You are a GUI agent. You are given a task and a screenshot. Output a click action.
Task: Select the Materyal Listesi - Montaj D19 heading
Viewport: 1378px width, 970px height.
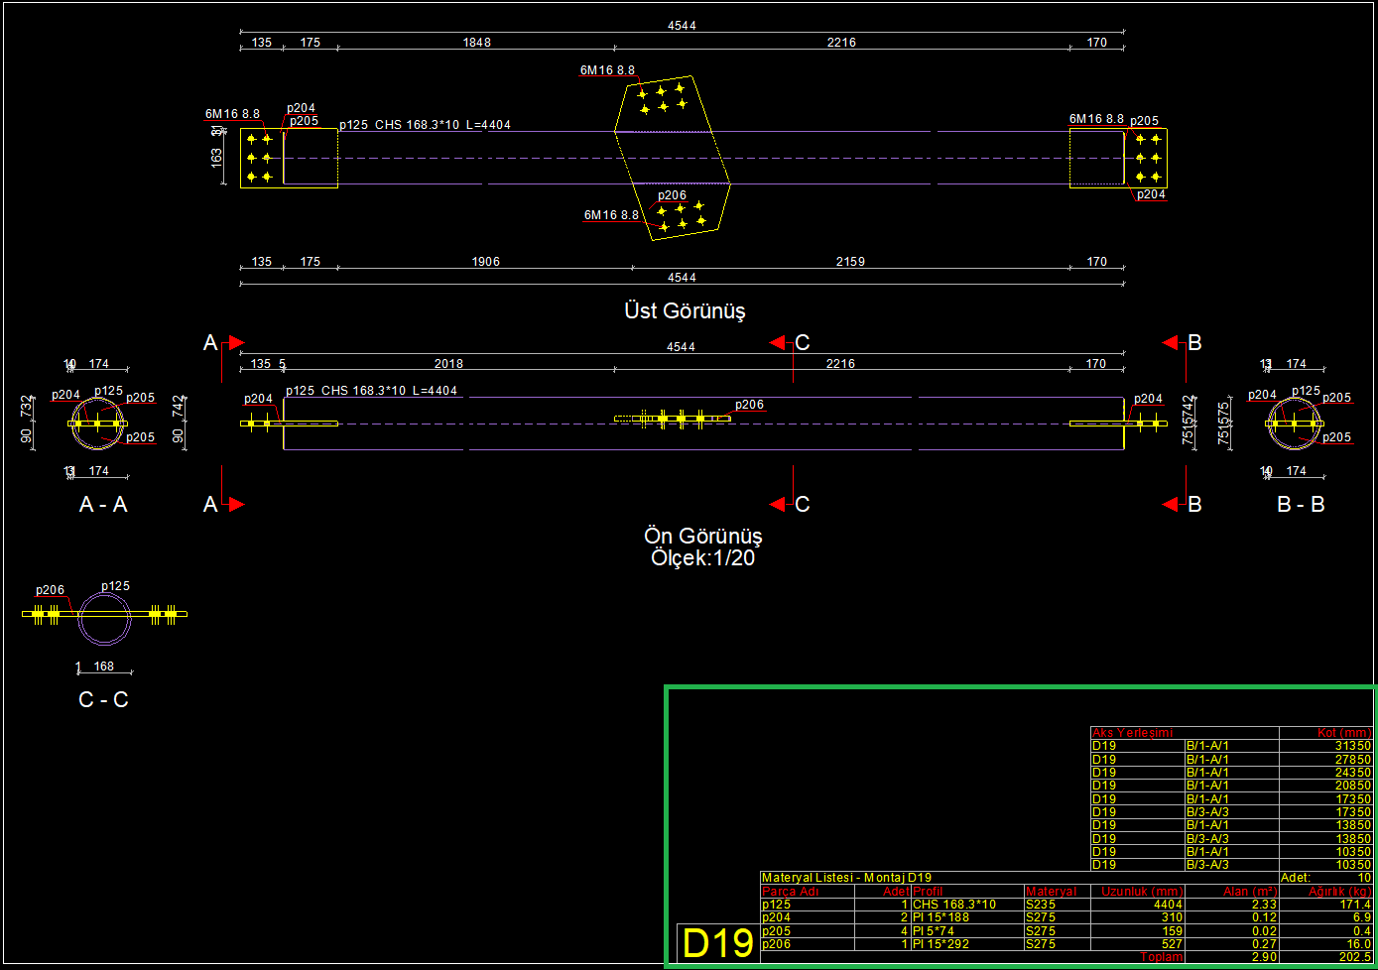coord(846,878)
